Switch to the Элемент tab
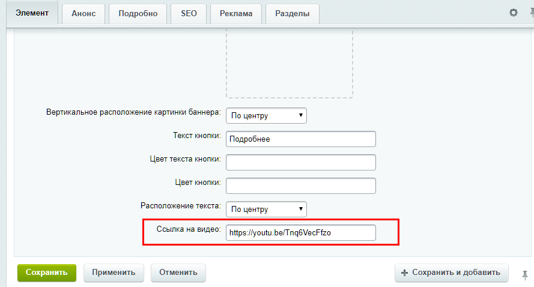Screen dimensions: 534x287 [32, 13]
